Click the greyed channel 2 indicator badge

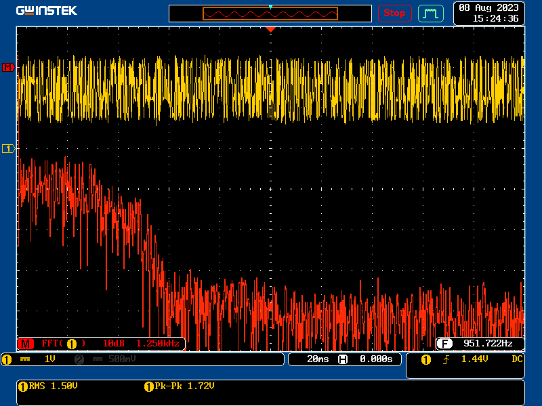click(x=79, y=359)
